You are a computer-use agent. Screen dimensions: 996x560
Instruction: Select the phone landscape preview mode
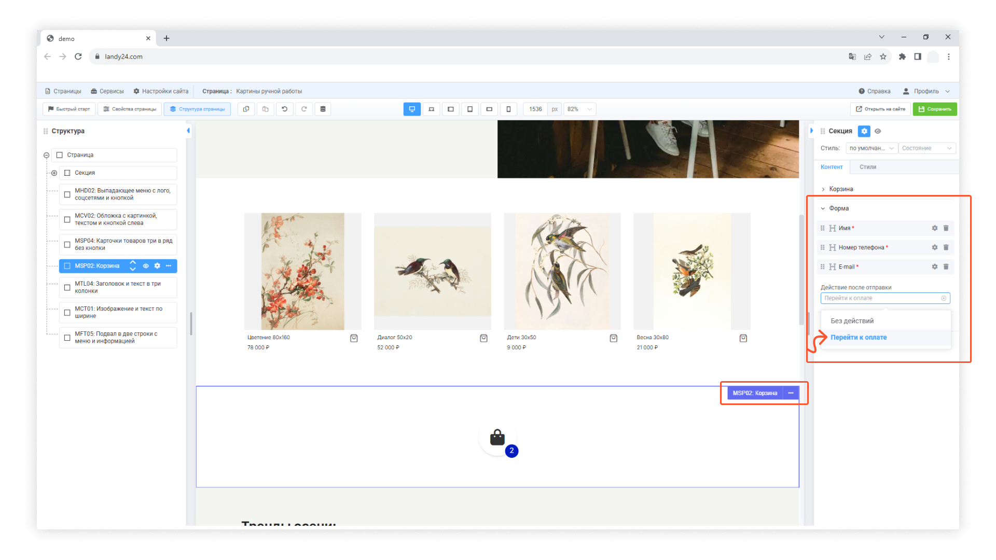(x=489, y=109)
